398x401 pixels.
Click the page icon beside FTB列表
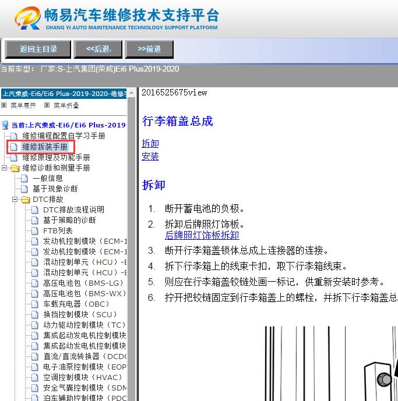tap(35, 230)
